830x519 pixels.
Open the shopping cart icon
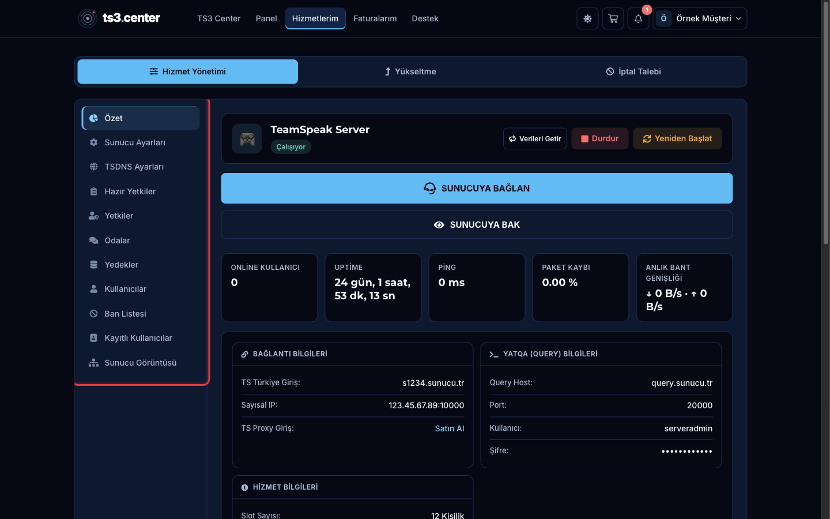tap(613, 18)
